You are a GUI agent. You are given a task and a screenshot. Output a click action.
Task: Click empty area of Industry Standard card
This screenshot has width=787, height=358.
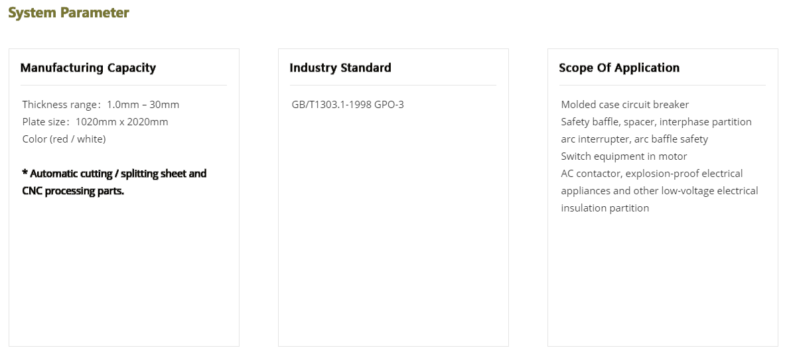tap(393, 232)
